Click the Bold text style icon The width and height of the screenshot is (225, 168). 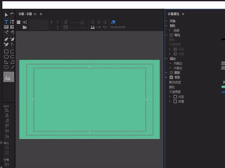click(x=51, y=22)
